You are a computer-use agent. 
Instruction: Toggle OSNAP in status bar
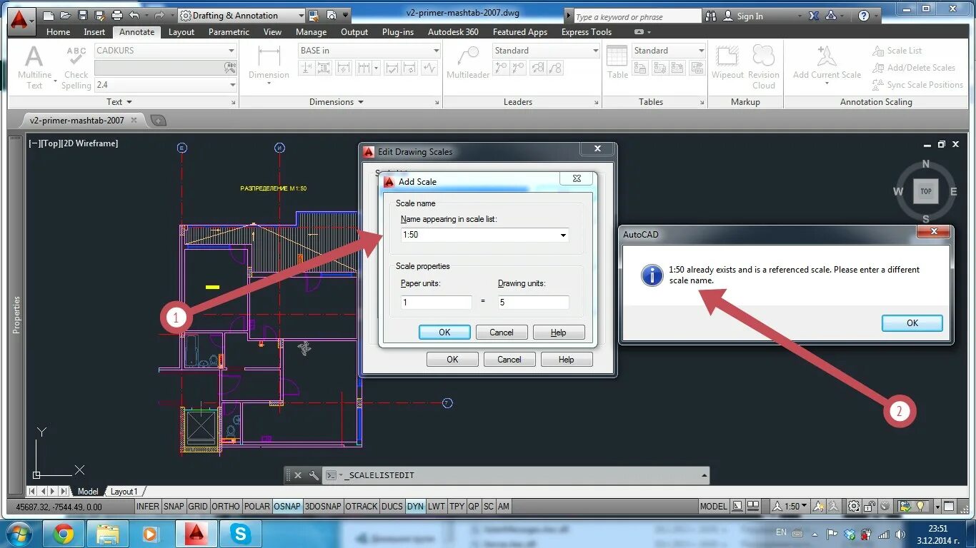287,506
